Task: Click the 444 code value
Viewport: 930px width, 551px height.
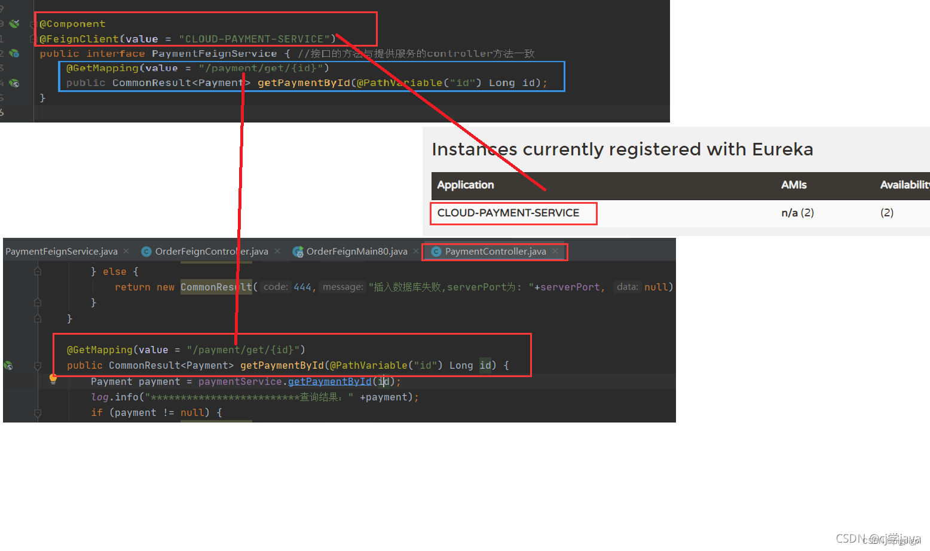Action: [x=302, y=287]
